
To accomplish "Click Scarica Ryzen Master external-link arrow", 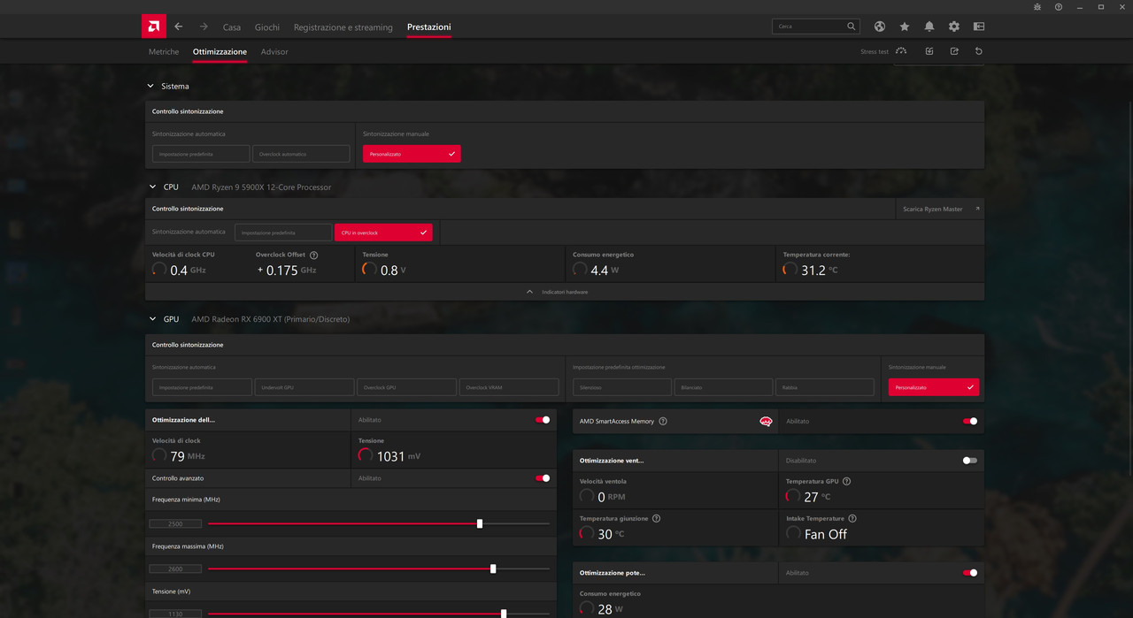I will coord(977,209).
